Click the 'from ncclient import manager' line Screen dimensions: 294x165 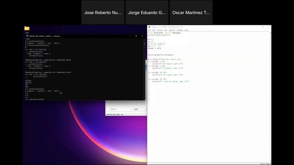(164, 33)
